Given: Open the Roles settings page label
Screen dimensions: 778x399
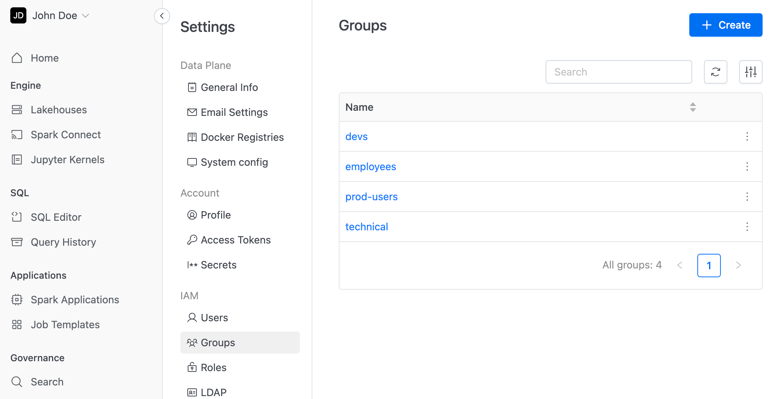Looking at the screenshot, I should [214, 367].
